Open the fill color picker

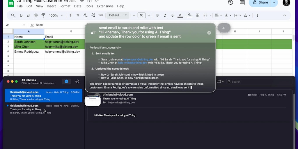[189, 15]
